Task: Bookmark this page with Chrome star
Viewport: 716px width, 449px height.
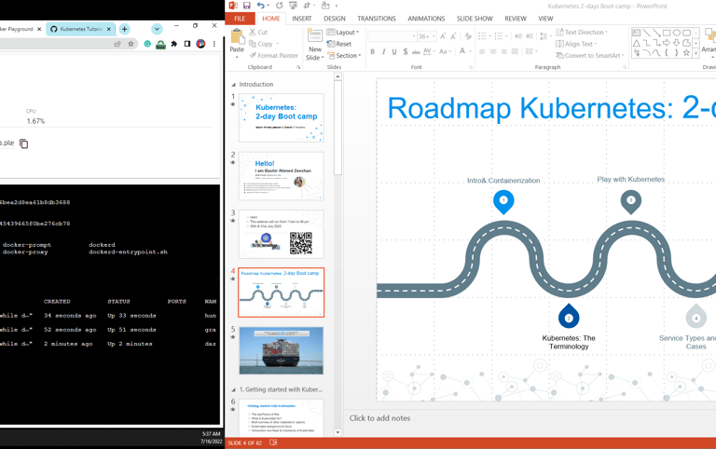Action: tap(131, 44)
